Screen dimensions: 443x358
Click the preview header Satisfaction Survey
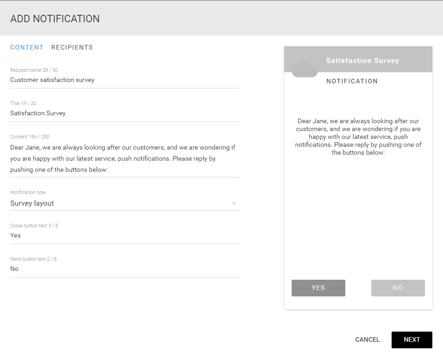(x=362, y=61)
